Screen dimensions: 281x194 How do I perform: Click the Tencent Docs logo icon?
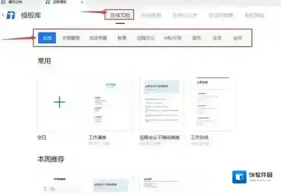click(11, 16)
